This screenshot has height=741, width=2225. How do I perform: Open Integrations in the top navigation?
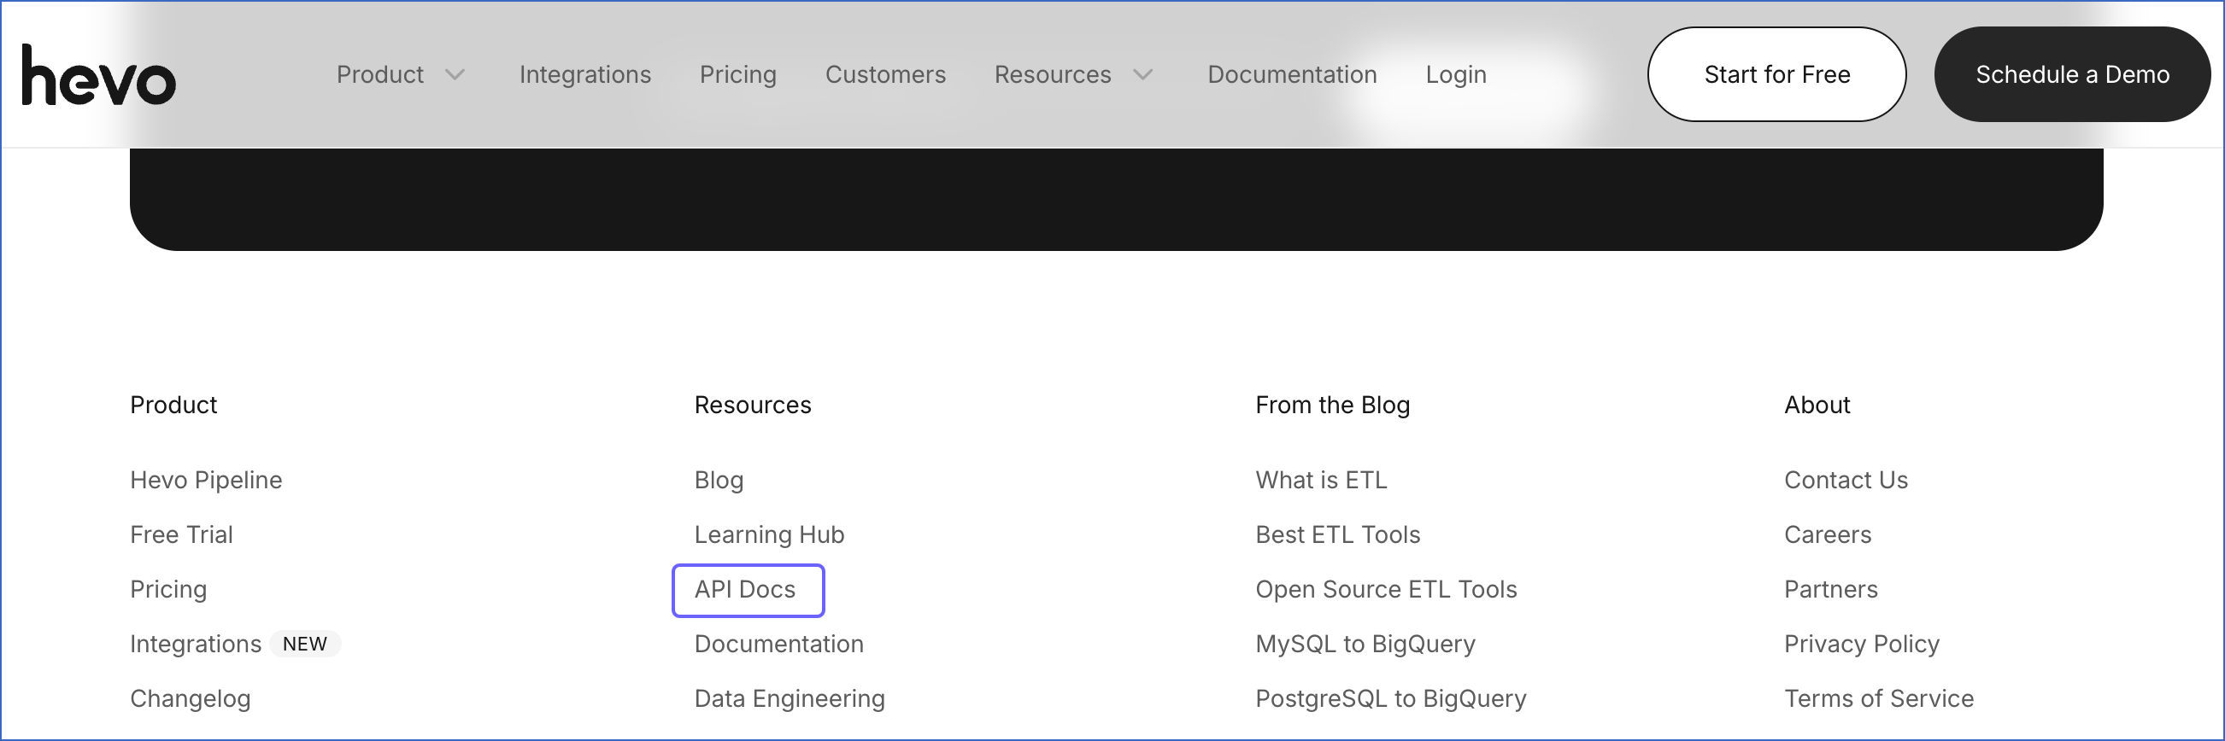(x=584, y=75)
